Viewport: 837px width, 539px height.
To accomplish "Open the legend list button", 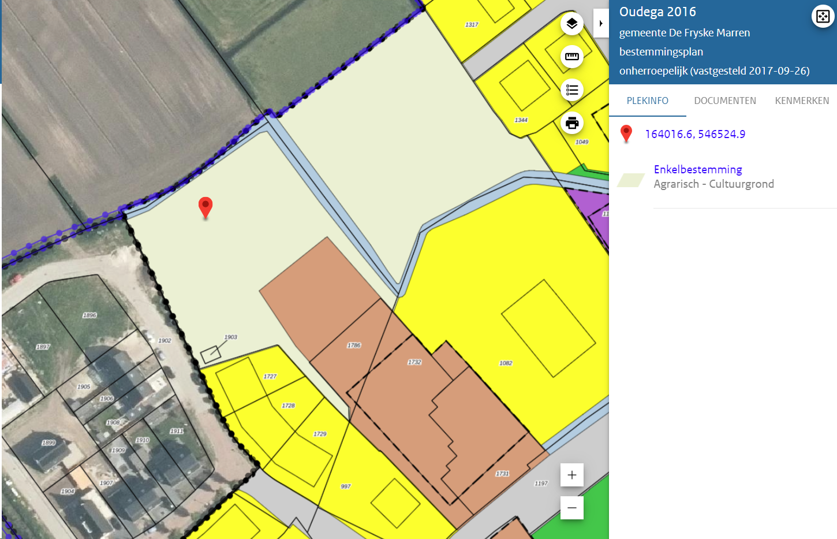I will coord(572,90).
